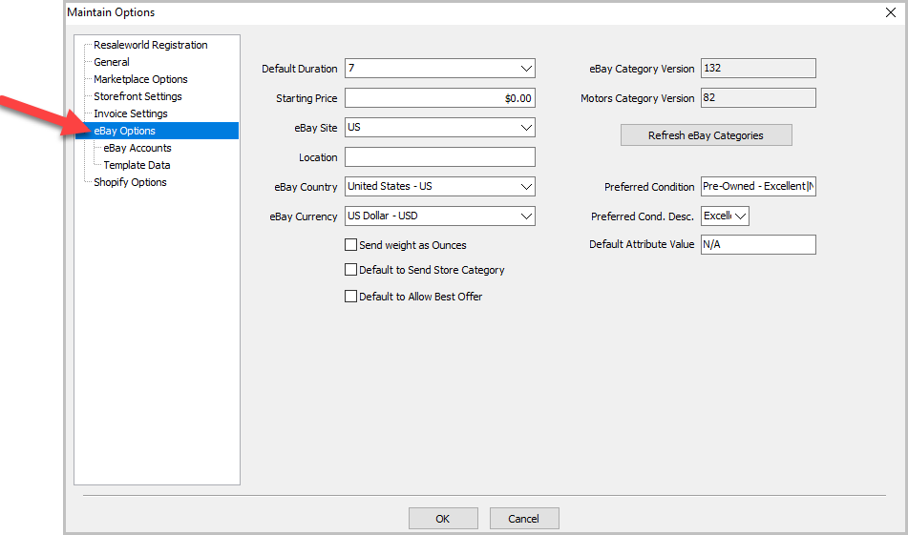Click the Cancel button
The height and width of the screenshot is (535, 908).
[524, 518]
